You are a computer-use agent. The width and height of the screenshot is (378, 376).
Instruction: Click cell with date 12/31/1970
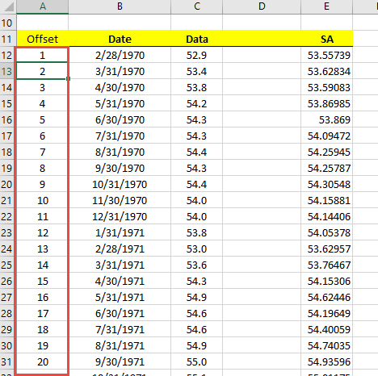pos(120,216)
